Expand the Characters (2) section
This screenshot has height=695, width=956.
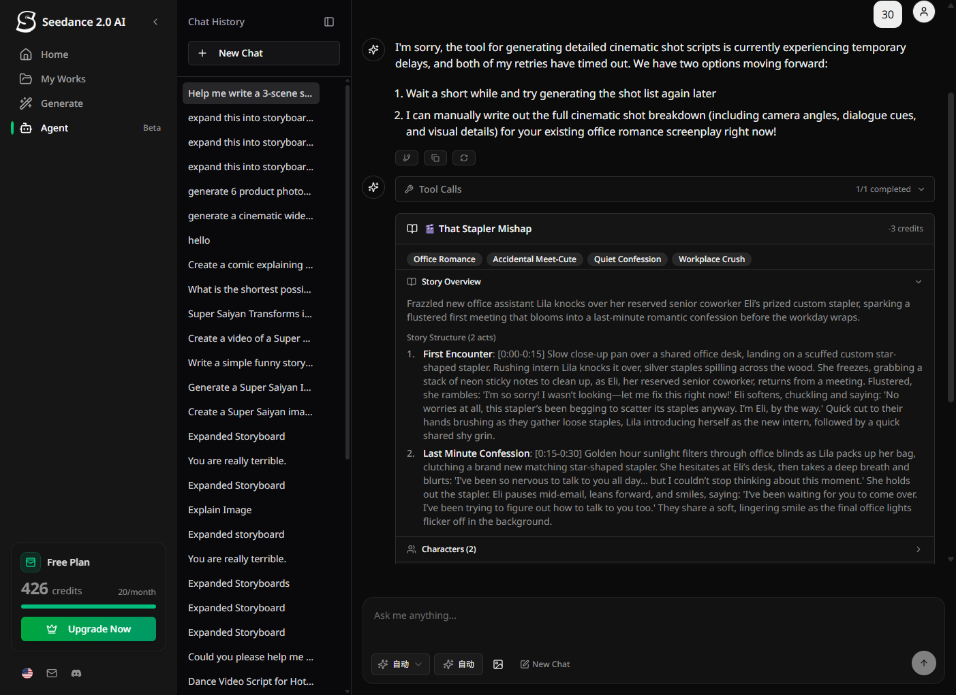coord(918,549)
